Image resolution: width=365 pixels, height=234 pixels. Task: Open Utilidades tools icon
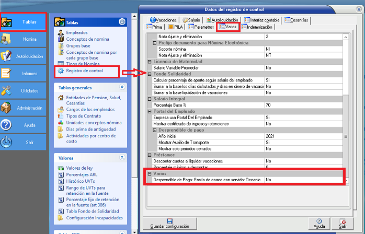pyautogui.click(x=7, y=90)
